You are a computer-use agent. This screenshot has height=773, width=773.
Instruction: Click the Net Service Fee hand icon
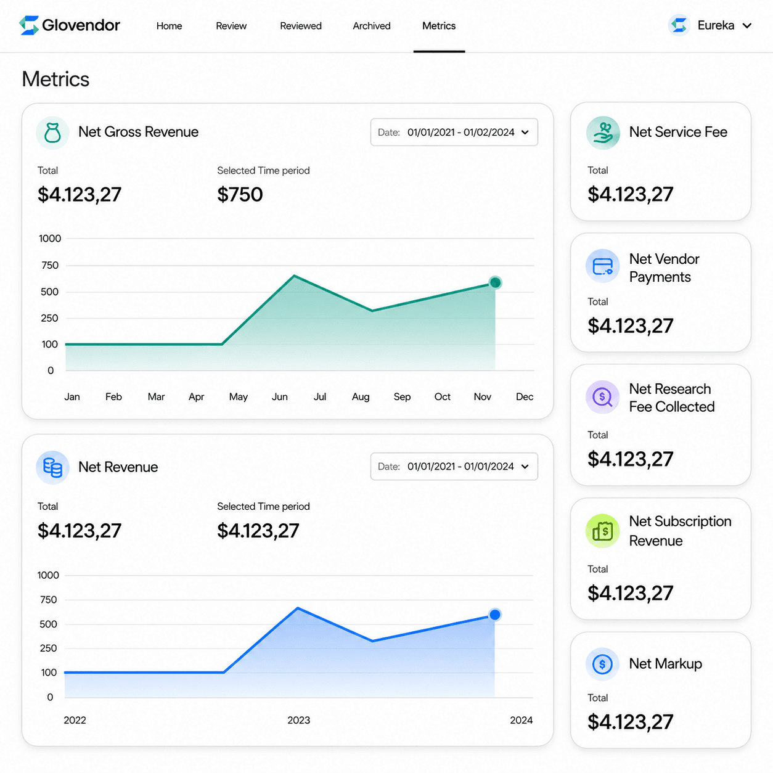pyautogui.click(x=603, y=133)
